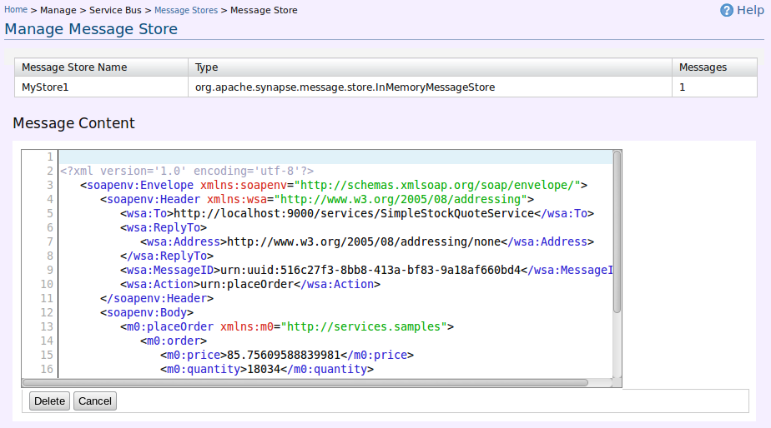This screenshot has width=771, height=428.
Task: Click the Message Store Name column header
Action: point(74,67)
